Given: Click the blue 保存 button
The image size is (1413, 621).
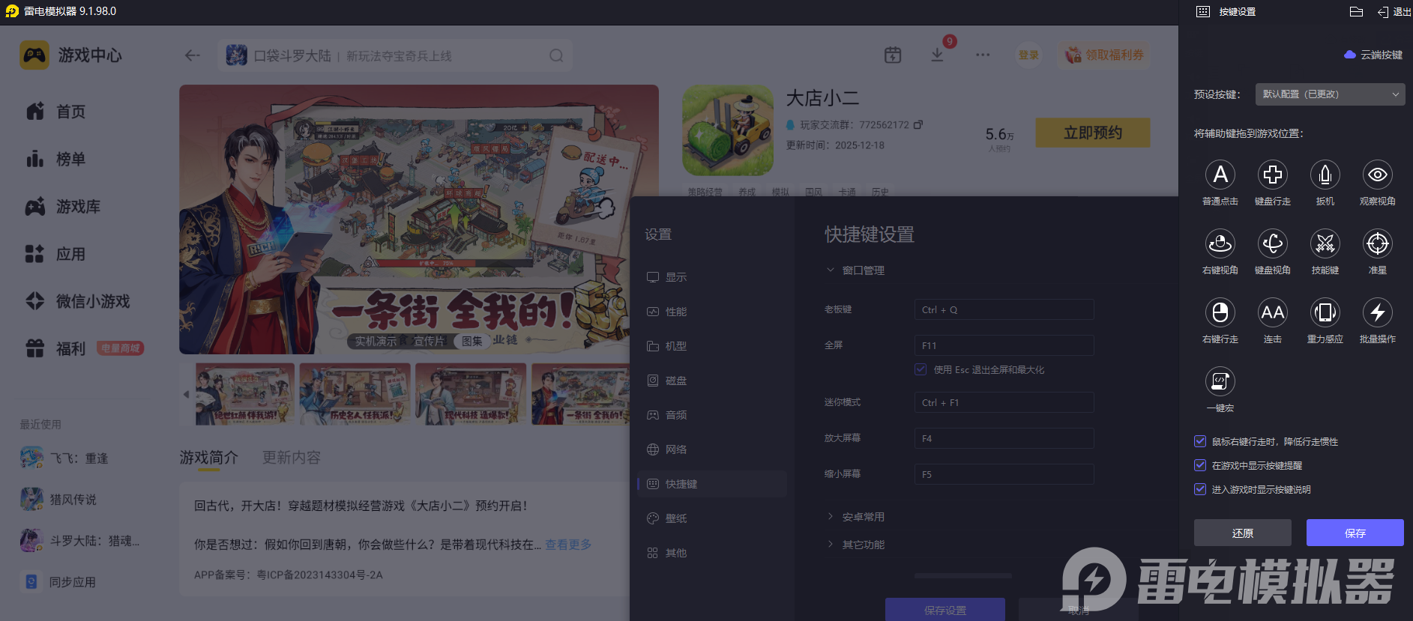Looking at the screenshot, I should 1355,533.
